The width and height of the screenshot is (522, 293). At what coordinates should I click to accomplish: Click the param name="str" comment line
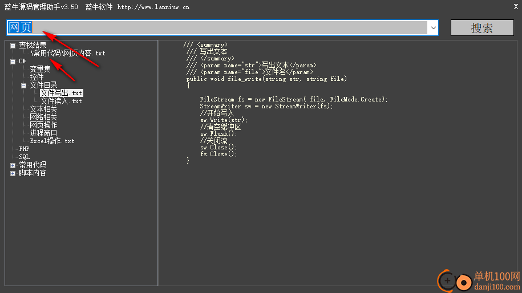(252, 65)
